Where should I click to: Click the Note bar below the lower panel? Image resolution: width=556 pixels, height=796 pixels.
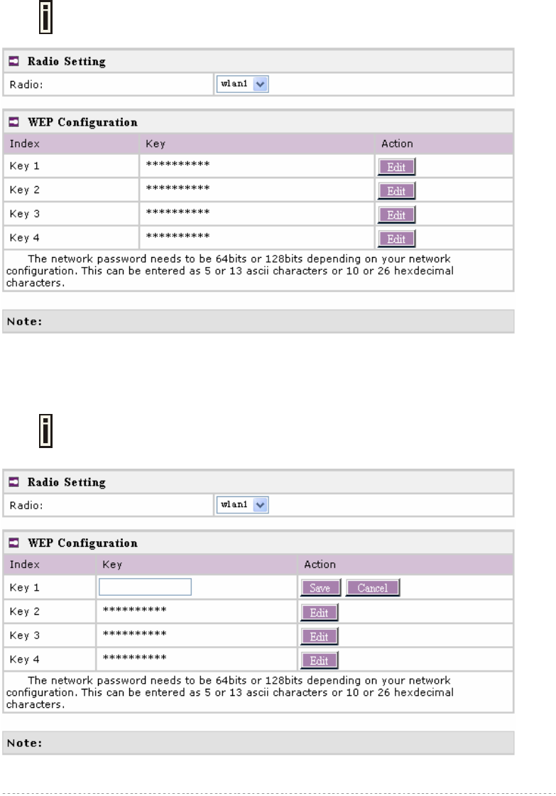point(259,743)
